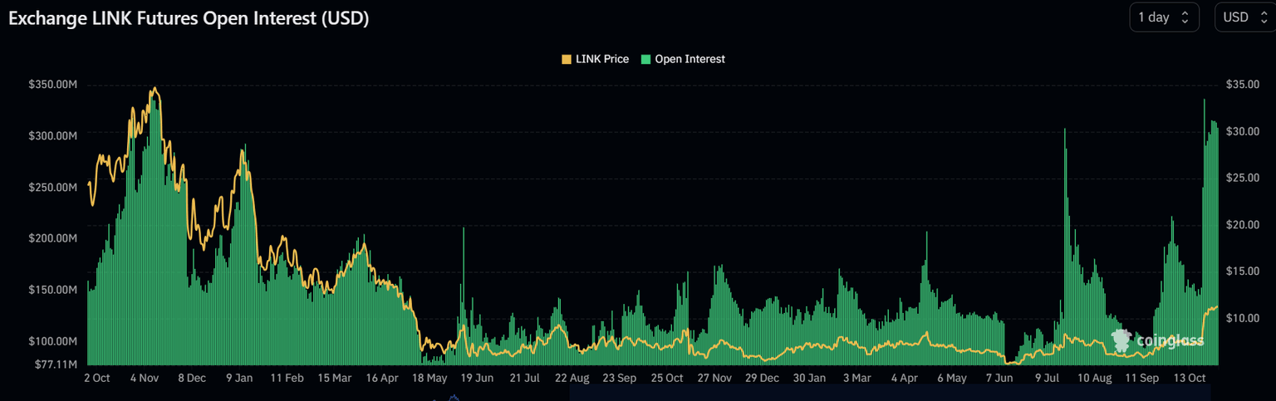Viewport: 1276px width, 401px height.
Task: Click the 10 Aug date label
Action: (x=1095, y=378)
